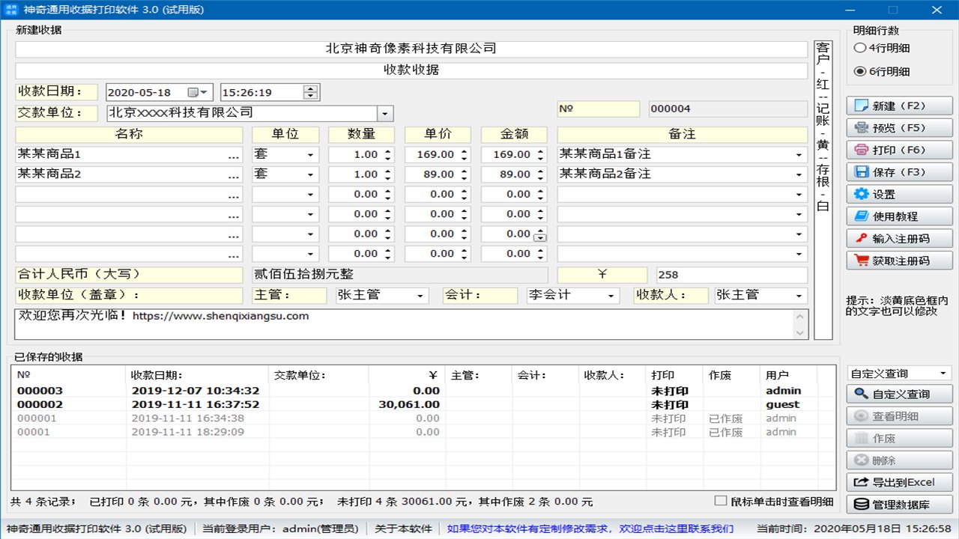Enable 鼠标单击时查看明细 checkbox

pos(721,500)
